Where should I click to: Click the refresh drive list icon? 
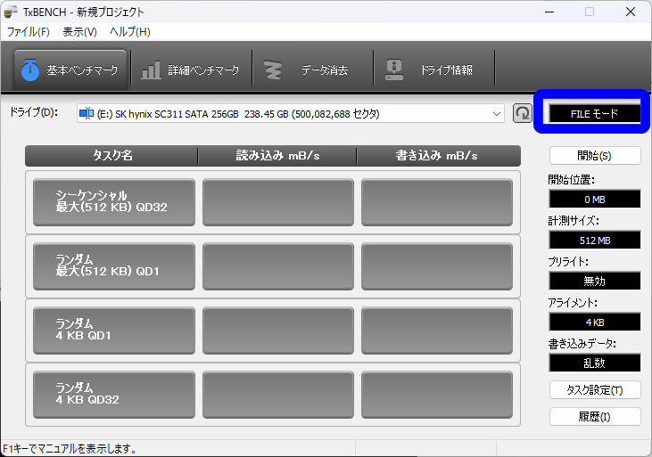(x=523, y=113)
